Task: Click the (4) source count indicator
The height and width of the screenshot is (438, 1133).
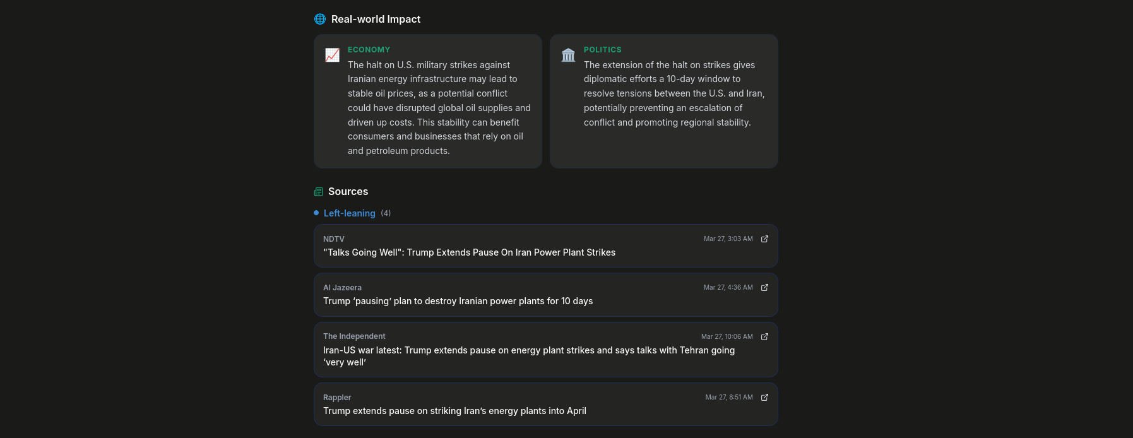Action: pyautogui.click(x=386, y=213)
